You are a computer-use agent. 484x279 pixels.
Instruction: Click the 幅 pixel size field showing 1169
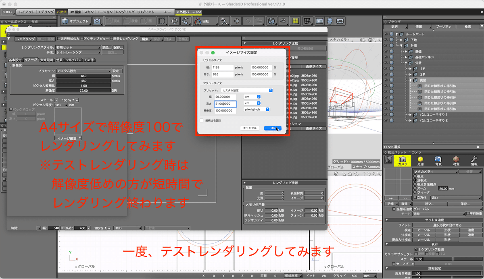(x=223, y=68)
